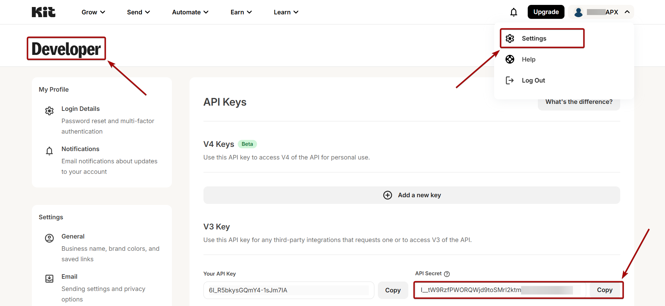The width and height of the screenshot is (665, 306).
Task: Click the Developer page heading
Action: tap(66, 49)
